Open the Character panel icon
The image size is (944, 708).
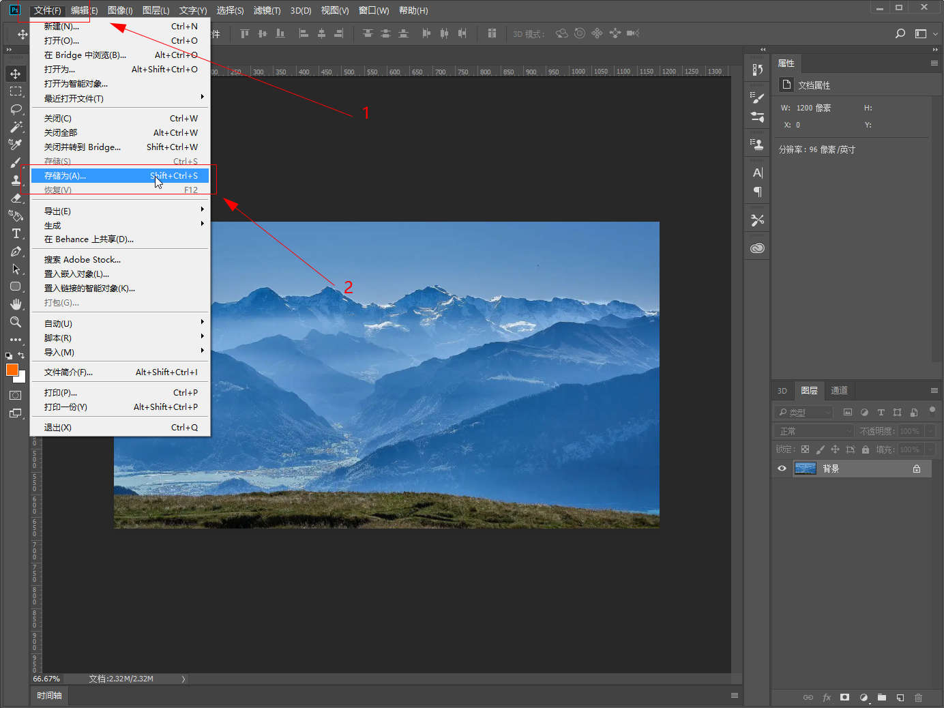(x=757, y=173)
